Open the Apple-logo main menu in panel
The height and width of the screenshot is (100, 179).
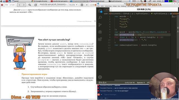pyautogui.click(x=1, y=1)
